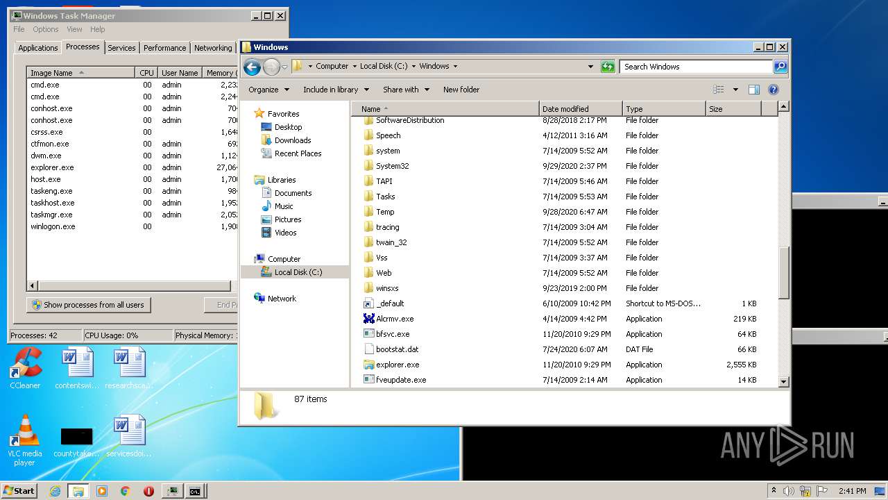The image size is (888, 500).
Task: Select the researchsca Word document on desktop
Action: tap(129, 368)
